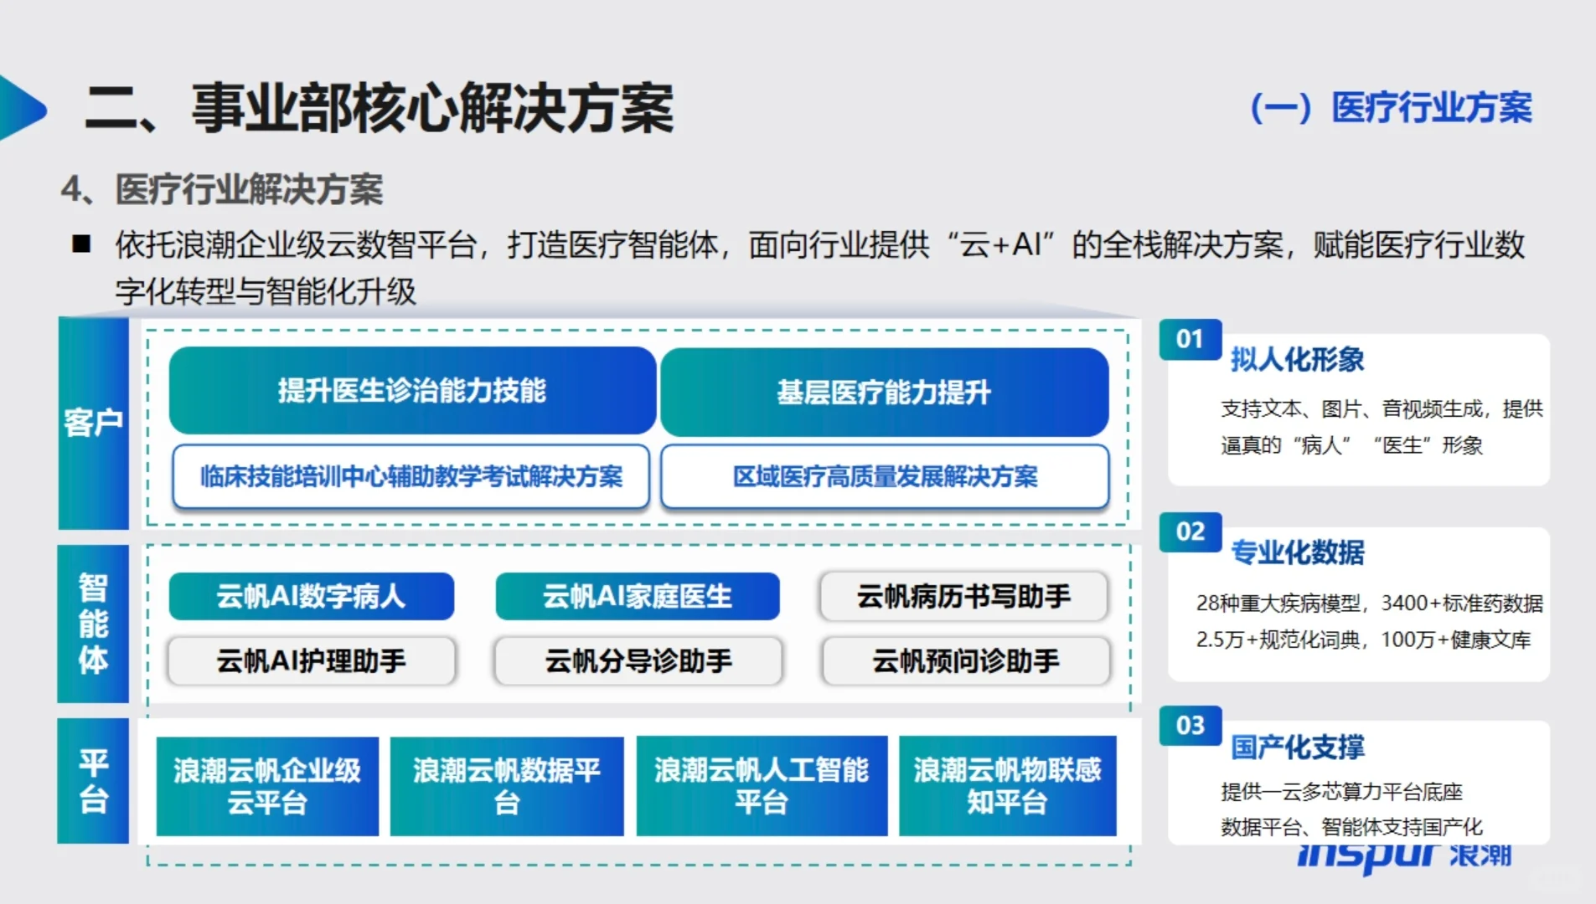Click text 支持文本、图片、音视频生成，提供
Viewport: 1596px width, 904px height.
pyautogui.click(x=1382, y=408)
